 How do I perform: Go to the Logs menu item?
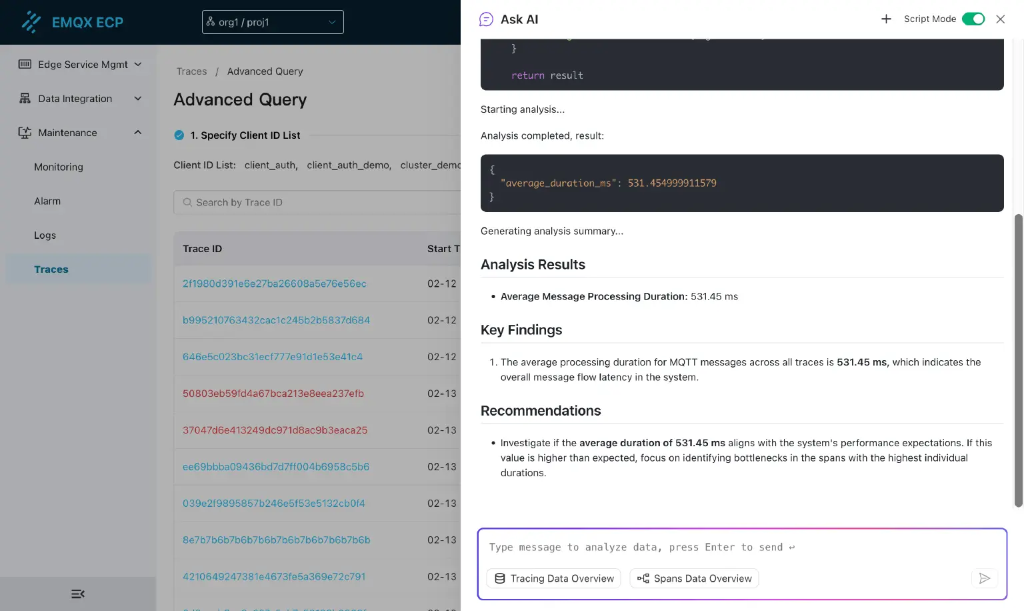coord(45,235)
